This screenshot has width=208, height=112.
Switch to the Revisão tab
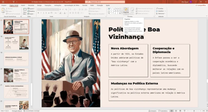point(85,5)
